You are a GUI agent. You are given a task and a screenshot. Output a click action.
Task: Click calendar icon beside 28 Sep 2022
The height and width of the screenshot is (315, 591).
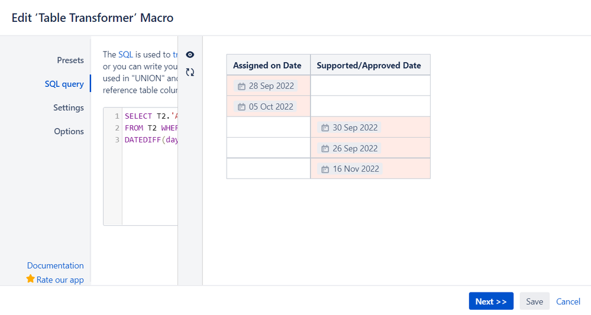coord(241,86)
